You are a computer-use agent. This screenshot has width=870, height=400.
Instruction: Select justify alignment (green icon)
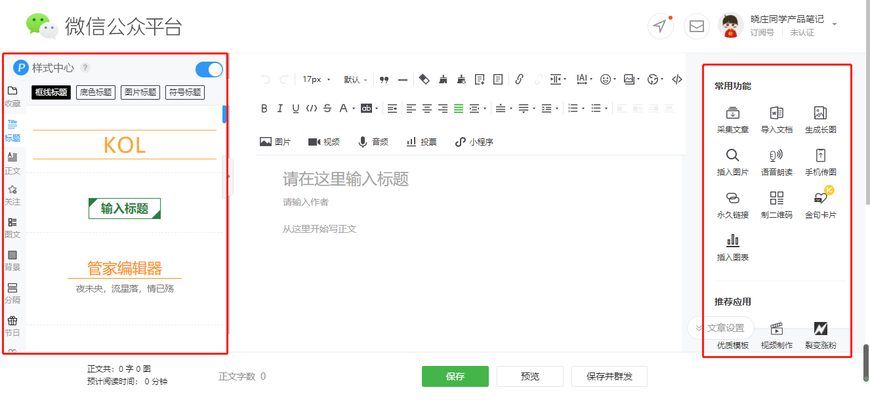point(459,108)
